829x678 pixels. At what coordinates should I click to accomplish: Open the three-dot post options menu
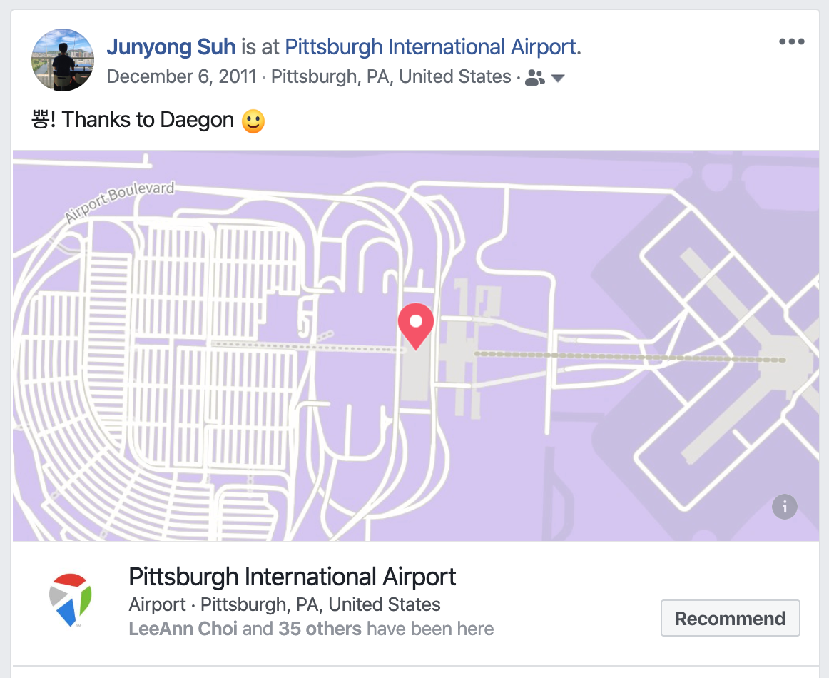791,41
